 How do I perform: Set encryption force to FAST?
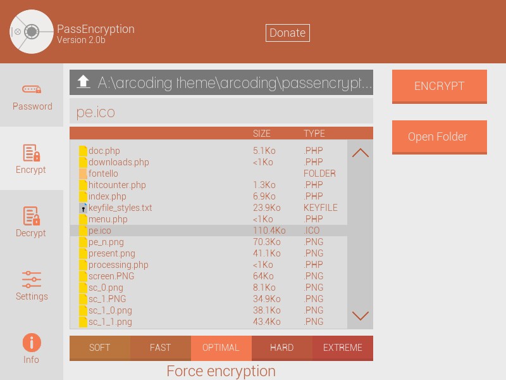pyautogui.click(x=161, y=348)
